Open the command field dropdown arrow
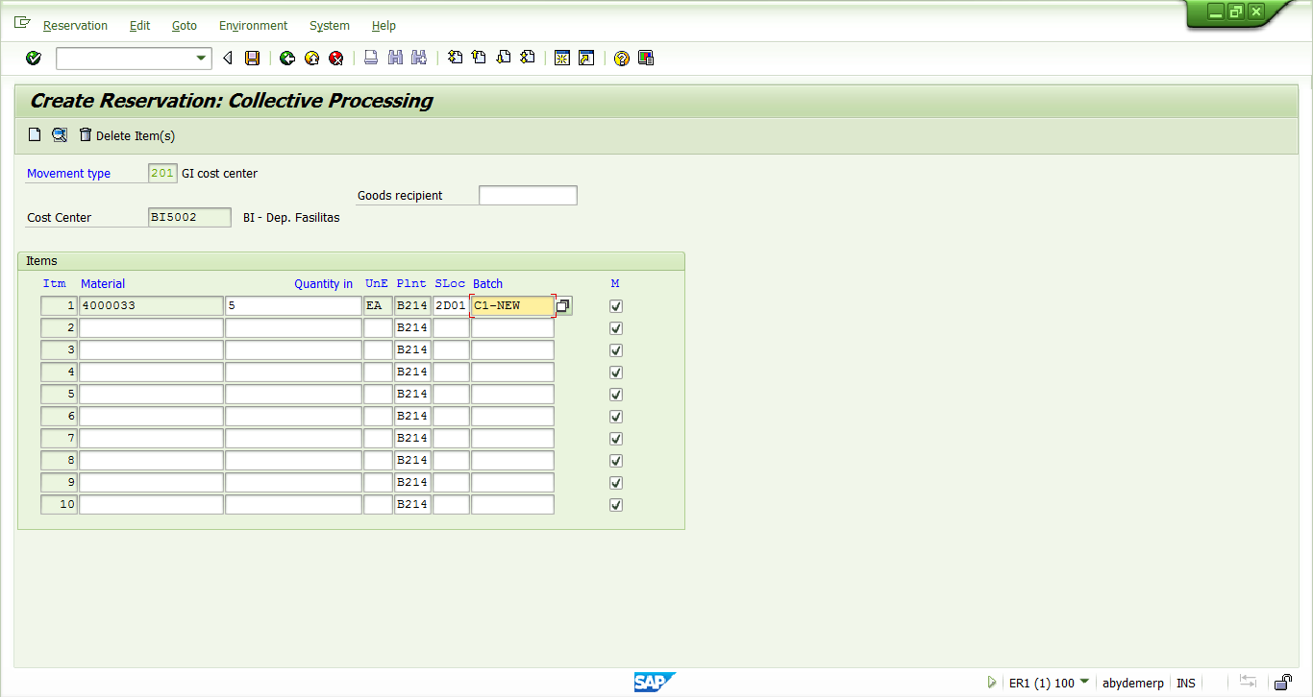Image resolution: width=1313 pixels, height=697 pixels. [x=201, y=58]
